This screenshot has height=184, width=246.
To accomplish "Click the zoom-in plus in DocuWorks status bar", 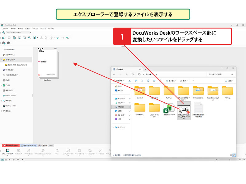I will pos(240,160).
